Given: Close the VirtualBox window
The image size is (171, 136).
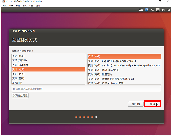Looking at the screenshot, I should 168,1.
